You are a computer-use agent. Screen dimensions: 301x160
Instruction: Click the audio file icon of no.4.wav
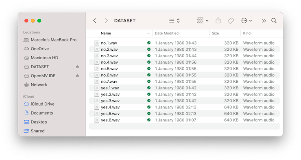[x=96, y=62]
